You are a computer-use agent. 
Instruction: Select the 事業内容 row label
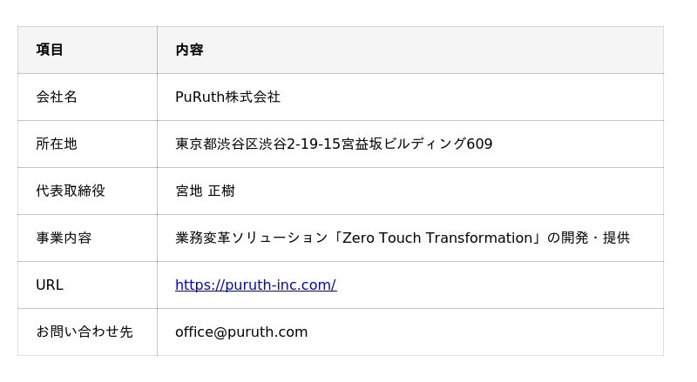click(64, 238)
